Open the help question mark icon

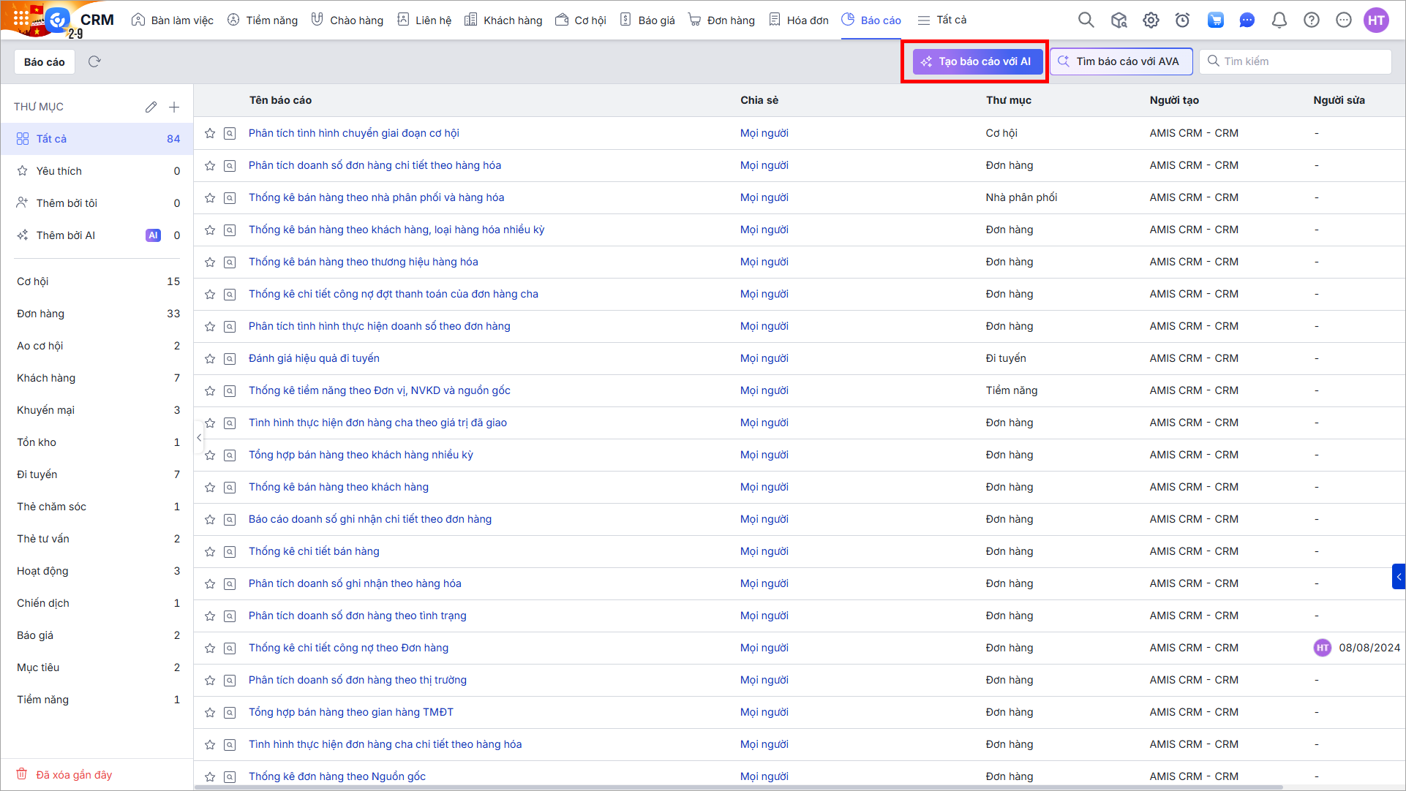point(1311,20)
